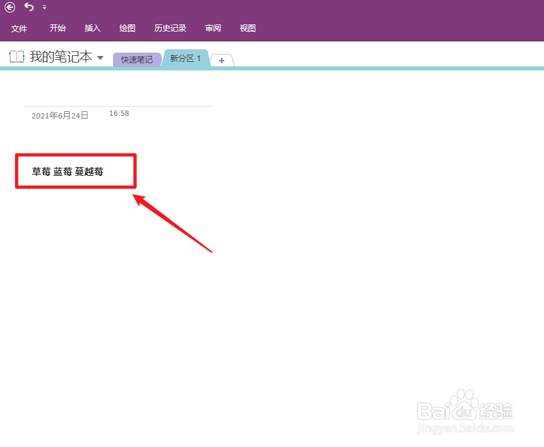
Task: Switch to the 快速笔记 section tab
Action: pos(137,59)
